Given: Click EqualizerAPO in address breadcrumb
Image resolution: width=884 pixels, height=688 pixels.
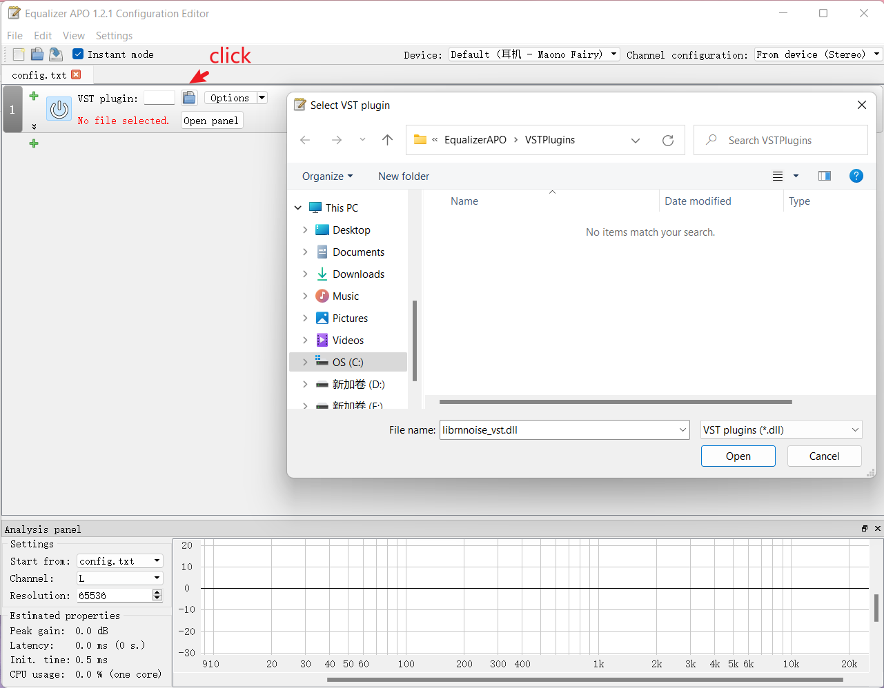Looking at the screenshot, I should click(475, 140).
